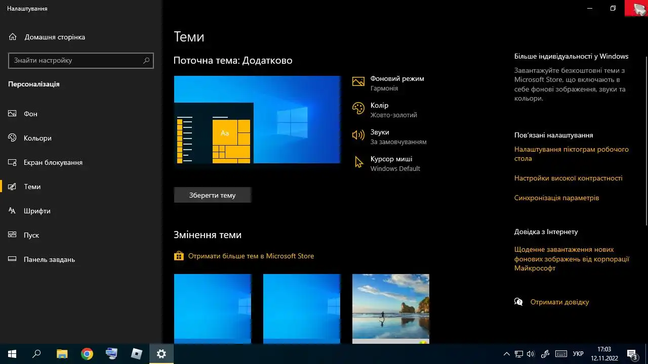The image size is (648, 364).
Task: Select the Пуск start-layout icon in sidebar
Action: click(13, 235)
